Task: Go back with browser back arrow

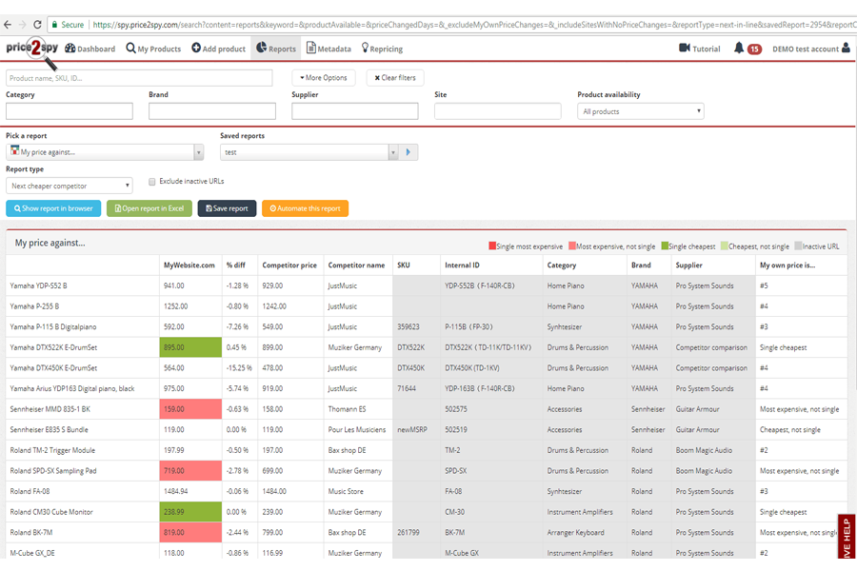Action: pyautogui.click(x=7, y=25)
